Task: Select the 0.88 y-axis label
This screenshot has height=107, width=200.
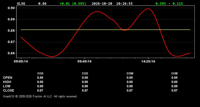Action: click(x=11, y=30)
